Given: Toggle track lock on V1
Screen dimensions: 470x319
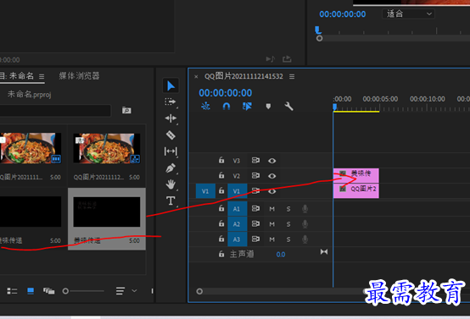Looking at the screenshot, I should (x=221, y=190).
